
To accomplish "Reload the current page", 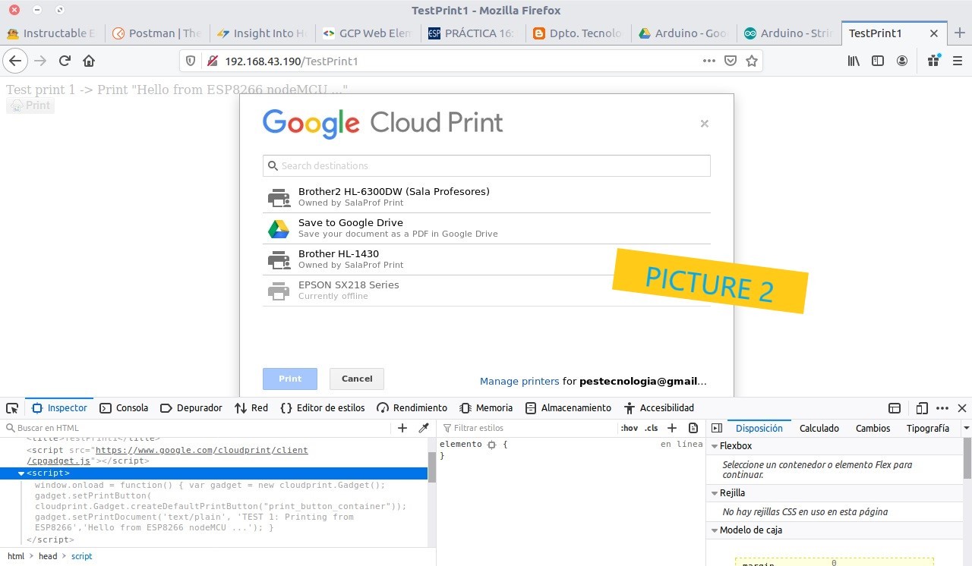I will pyautogui.click(x=65, y=61).
